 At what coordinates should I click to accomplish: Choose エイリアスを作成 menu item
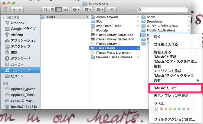(x=175, y=71)
